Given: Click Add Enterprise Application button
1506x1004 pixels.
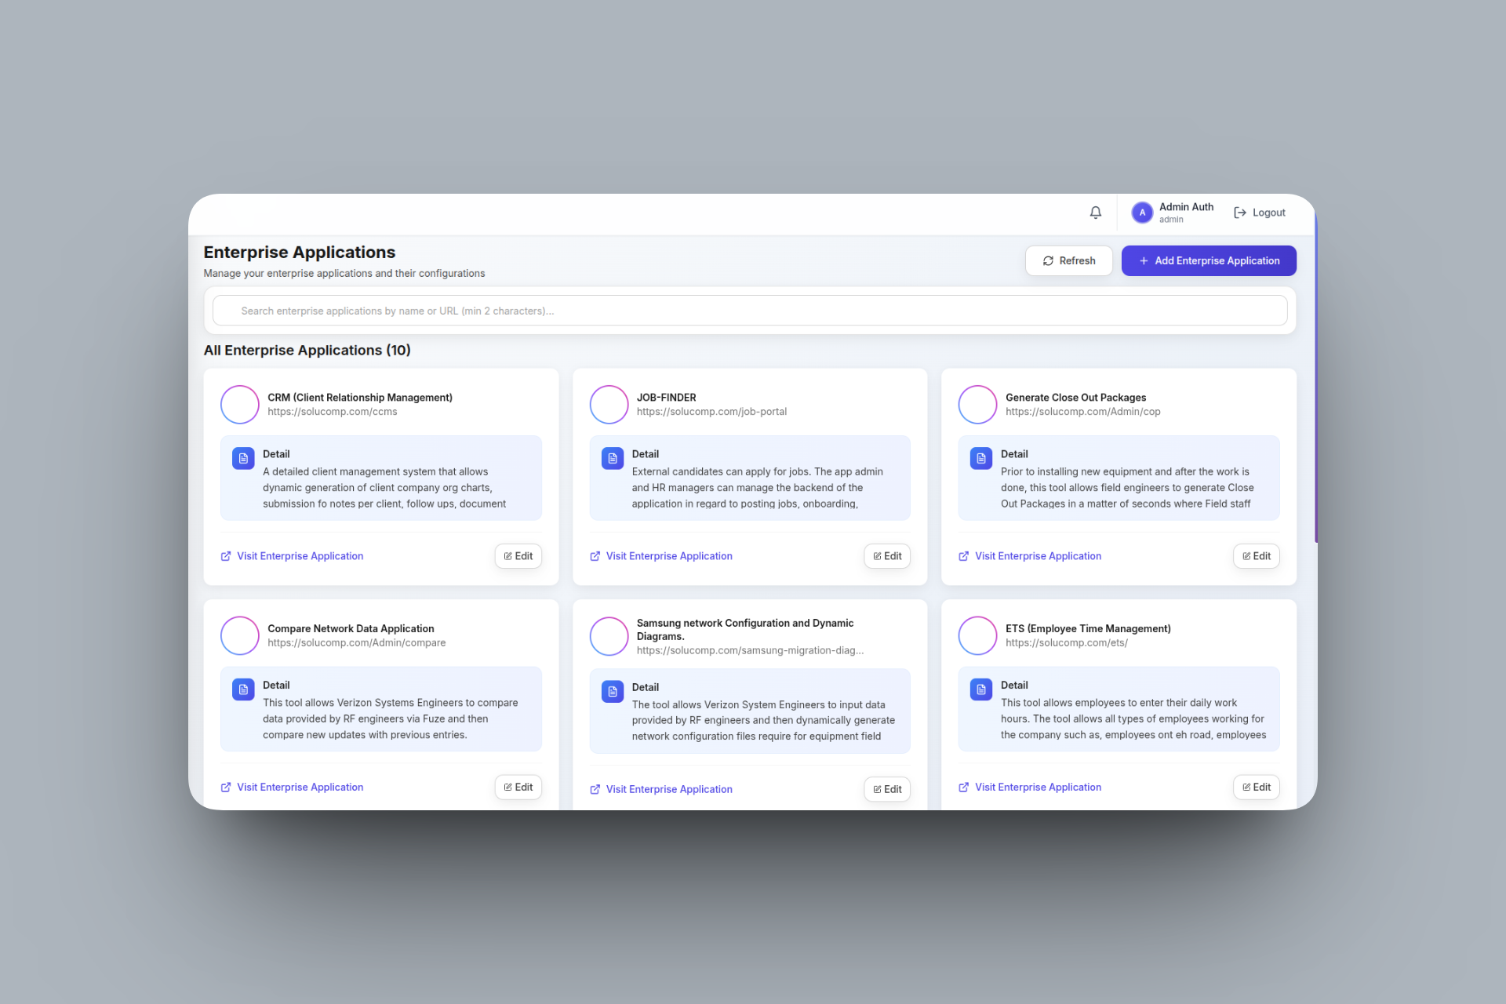Looking at the screenshot, I should (x=1209, y=261).
